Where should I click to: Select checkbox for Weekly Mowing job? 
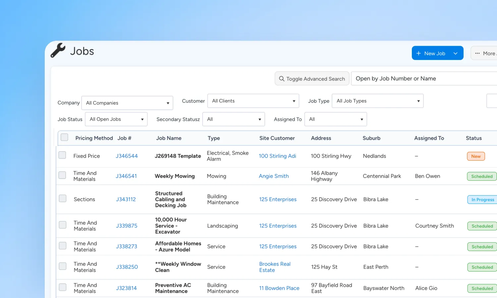(62, 175)
